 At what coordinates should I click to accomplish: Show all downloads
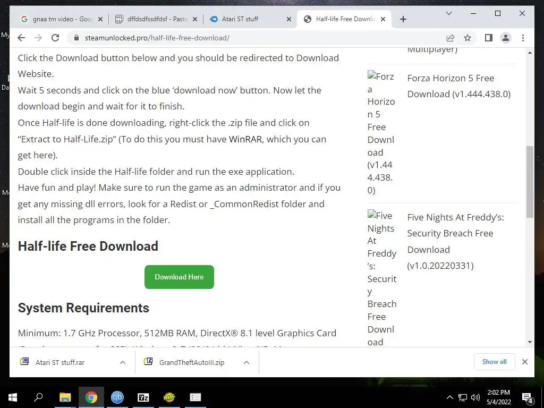(x=495, y=362)
